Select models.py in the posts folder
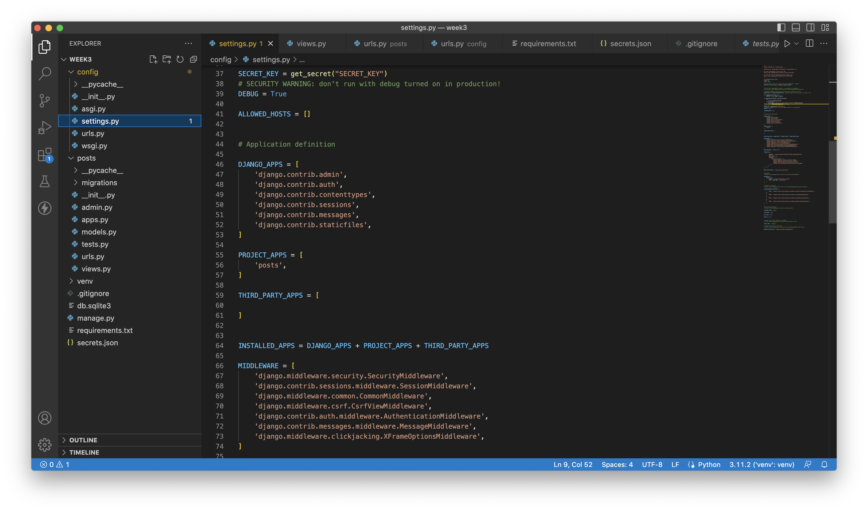Image resolution: width=868 pixels, height=512 pixels. pyautogui.click(x=99, y=232)
